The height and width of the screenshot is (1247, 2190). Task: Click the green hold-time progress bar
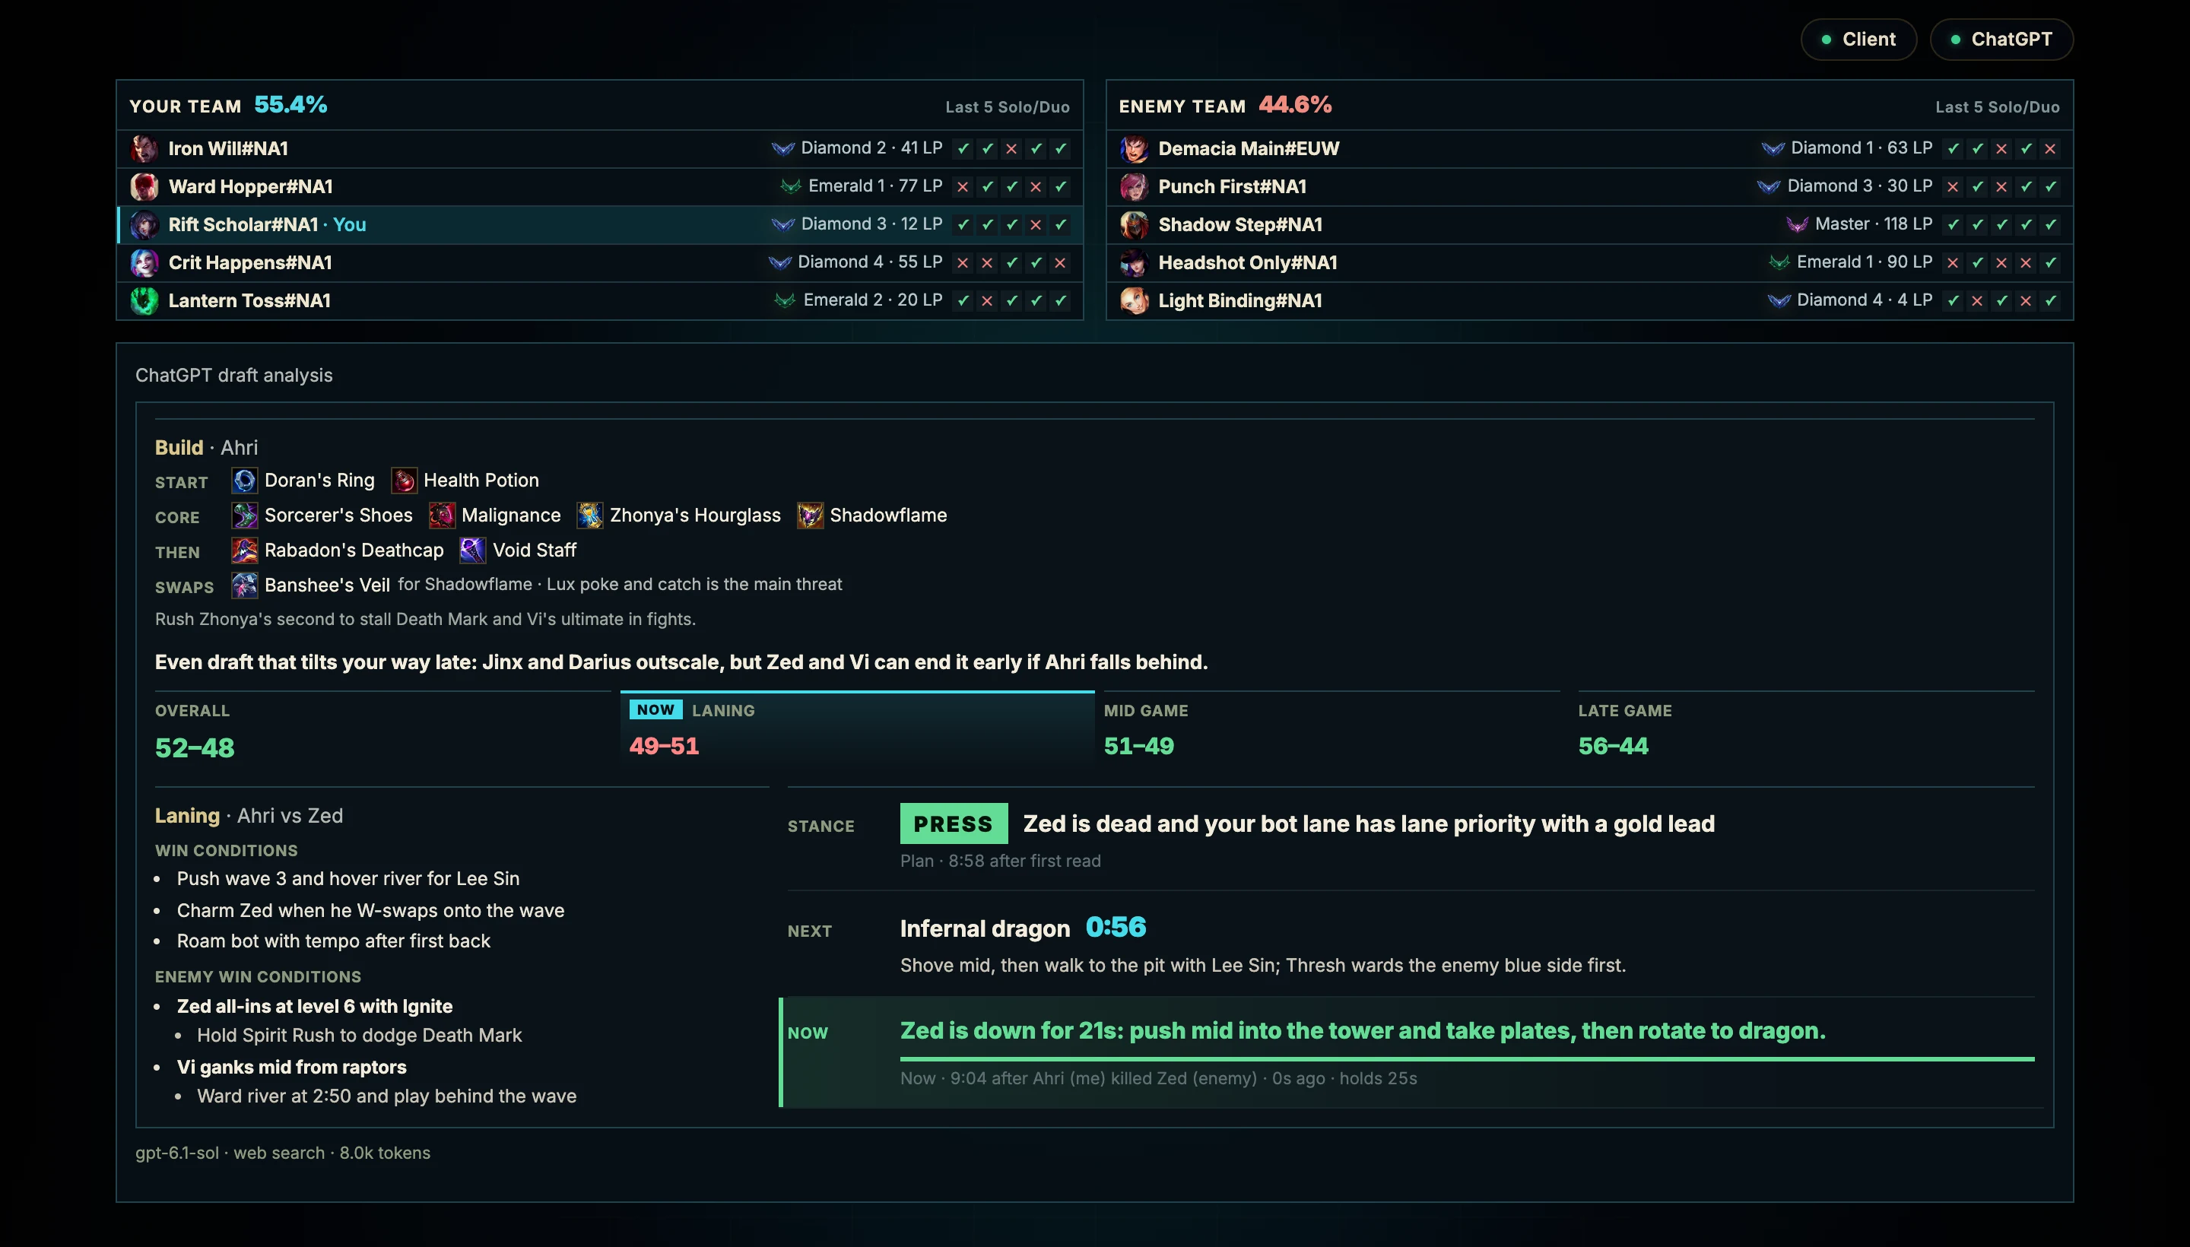point(1467,1059)
